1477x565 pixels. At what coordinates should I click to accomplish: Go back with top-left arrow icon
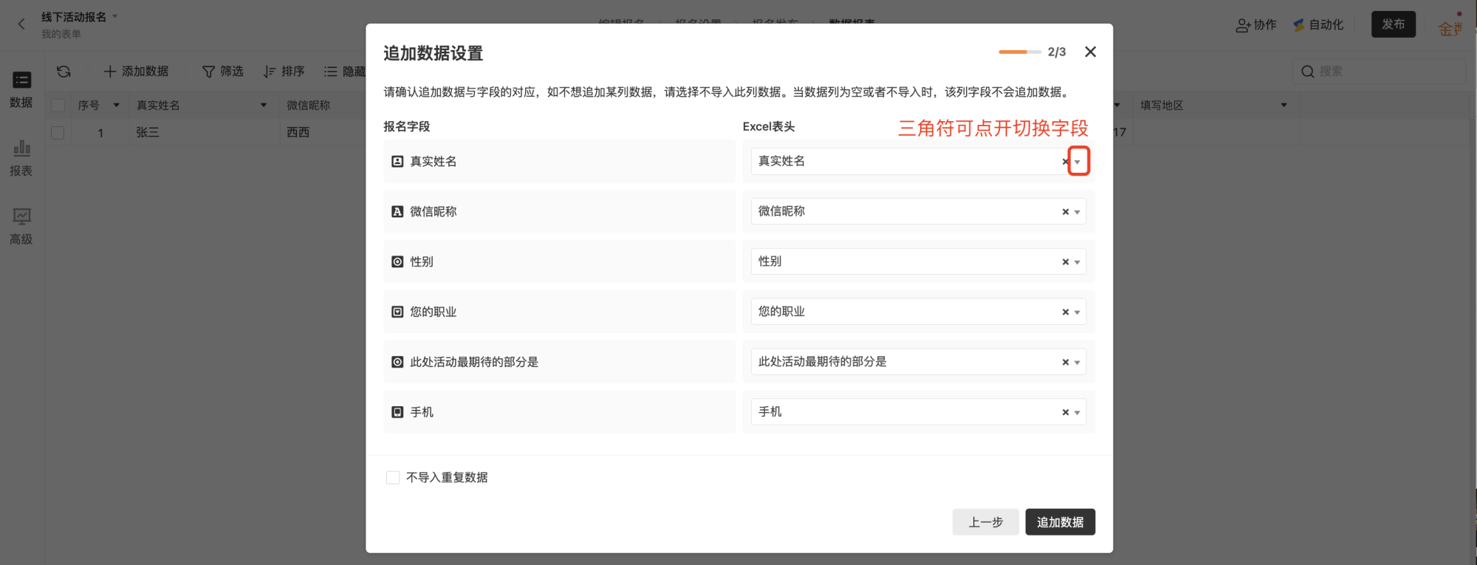21,24
